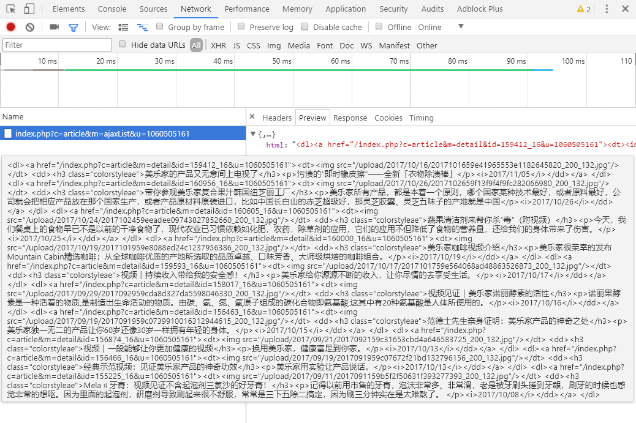636x423 pixels.
Task: Filter requests by Other
Action: coord(426,45)
